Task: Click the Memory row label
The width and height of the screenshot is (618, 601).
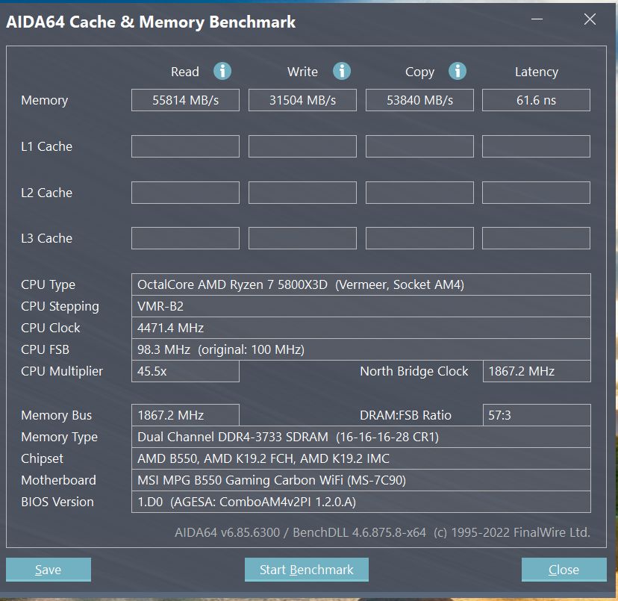Action: 45,101
